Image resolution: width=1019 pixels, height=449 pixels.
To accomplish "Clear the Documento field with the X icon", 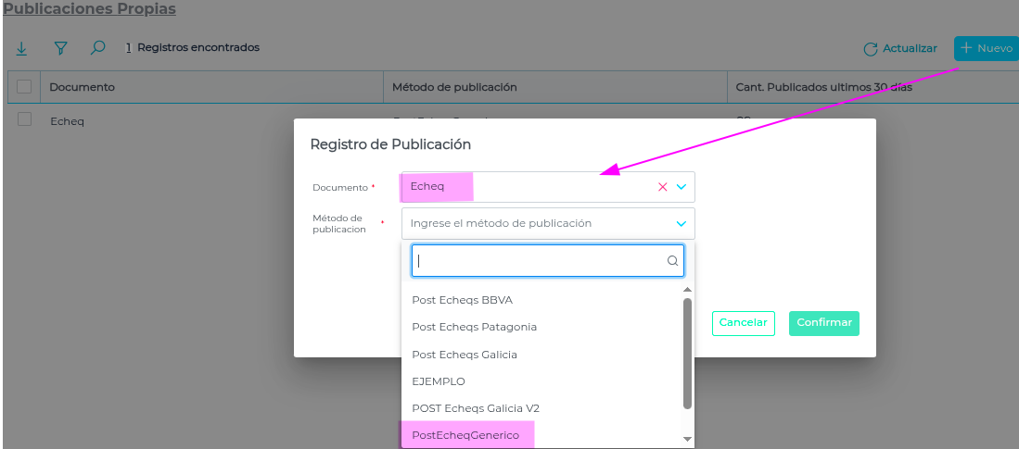I will [662, 187].
